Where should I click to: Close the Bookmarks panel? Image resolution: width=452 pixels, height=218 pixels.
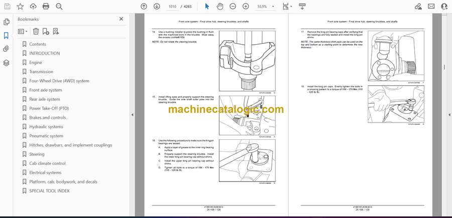point(121,19)
